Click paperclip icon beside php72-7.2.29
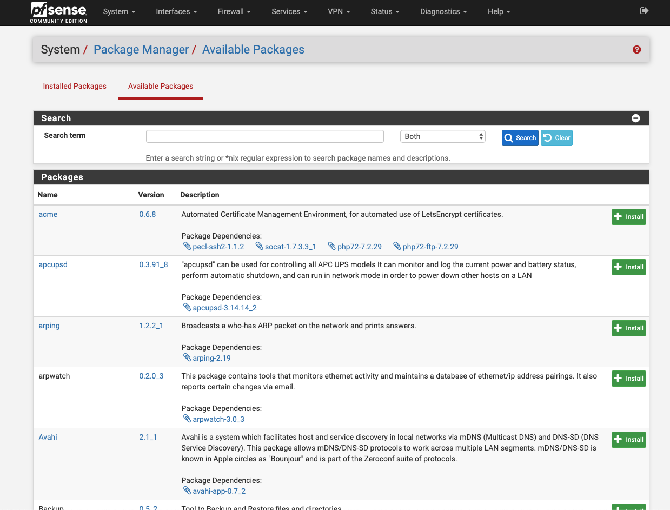 coord(332,247)
